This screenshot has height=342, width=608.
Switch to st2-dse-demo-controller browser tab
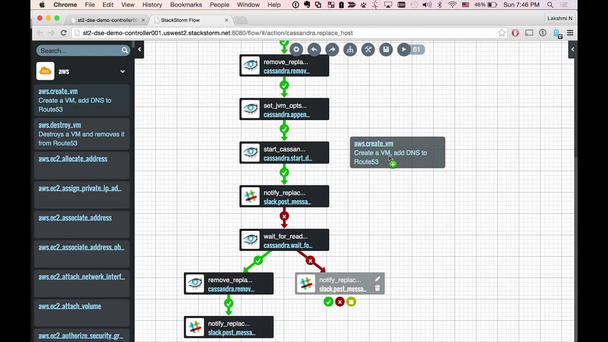[107, 20]
